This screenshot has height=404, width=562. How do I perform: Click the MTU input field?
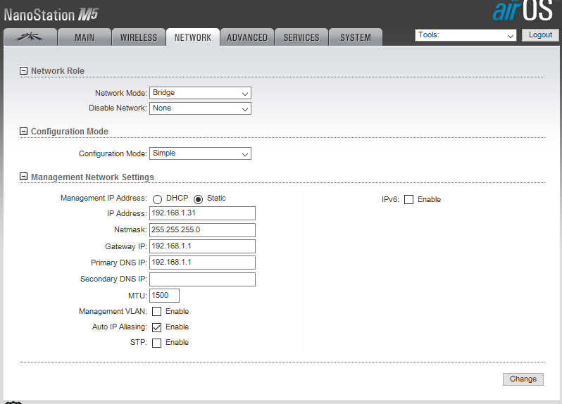click(x=164, y=296)
